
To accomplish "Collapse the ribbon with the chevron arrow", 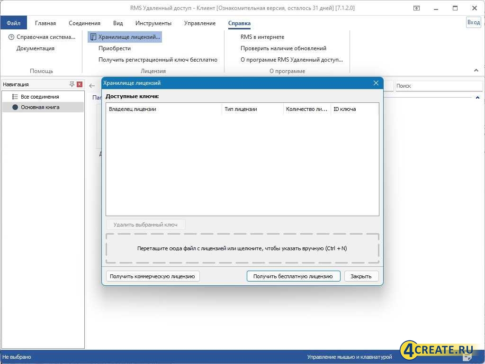I will 476,71.
